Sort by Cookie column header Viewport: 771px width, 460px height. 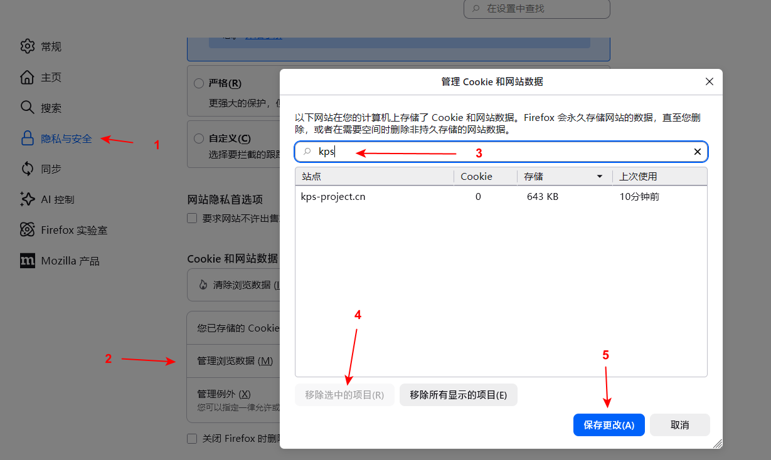pyautogui.click(x=486, y=177)
